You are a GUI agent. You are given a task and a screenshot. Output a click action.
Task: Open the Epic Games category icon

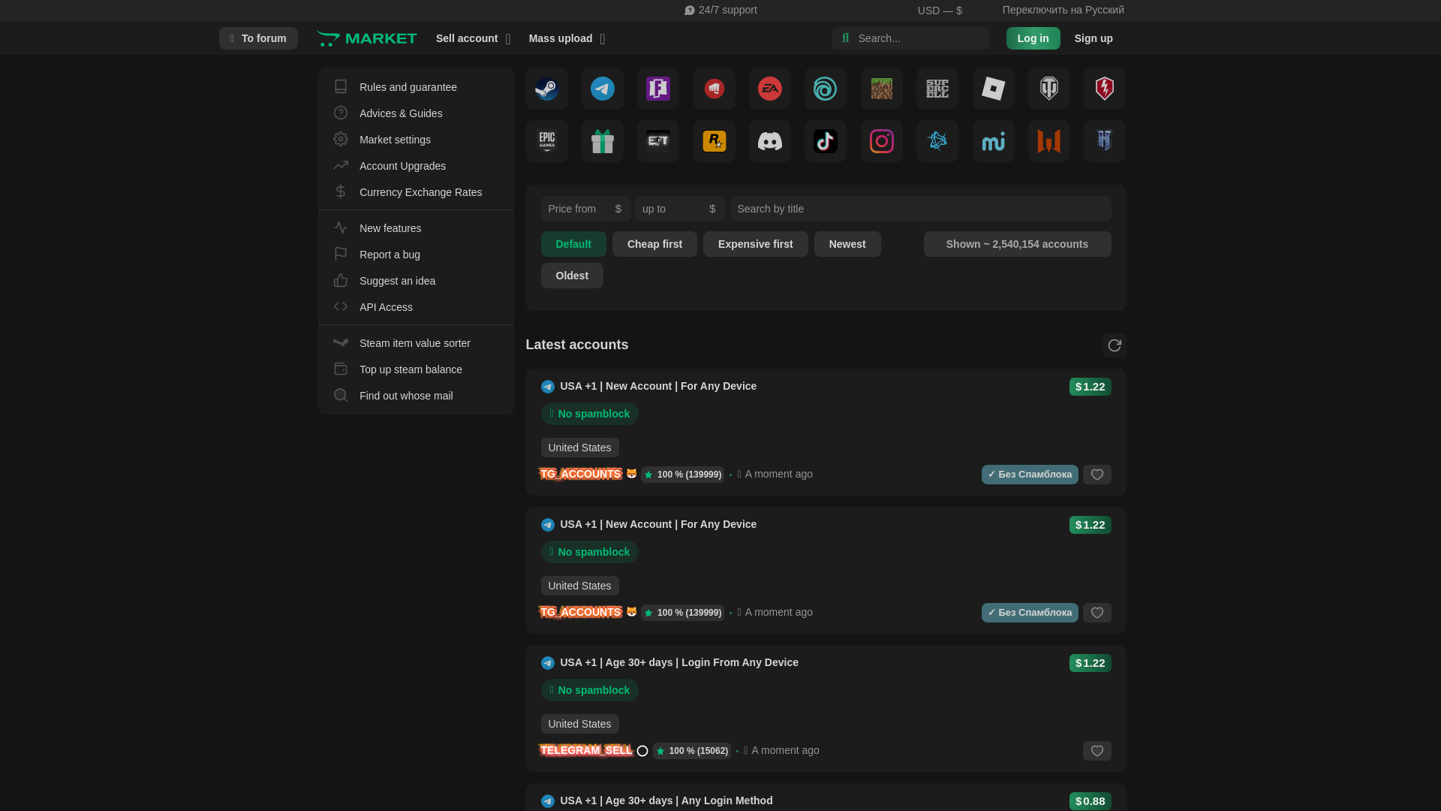pos(546,141)
